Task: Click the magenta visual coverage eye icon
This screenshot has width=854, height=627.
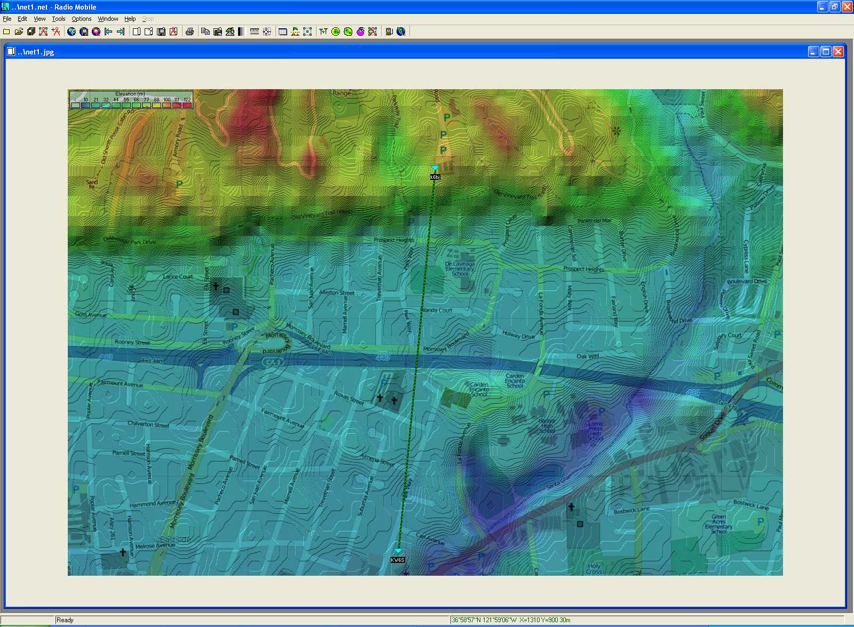Action: pos(360,32)
